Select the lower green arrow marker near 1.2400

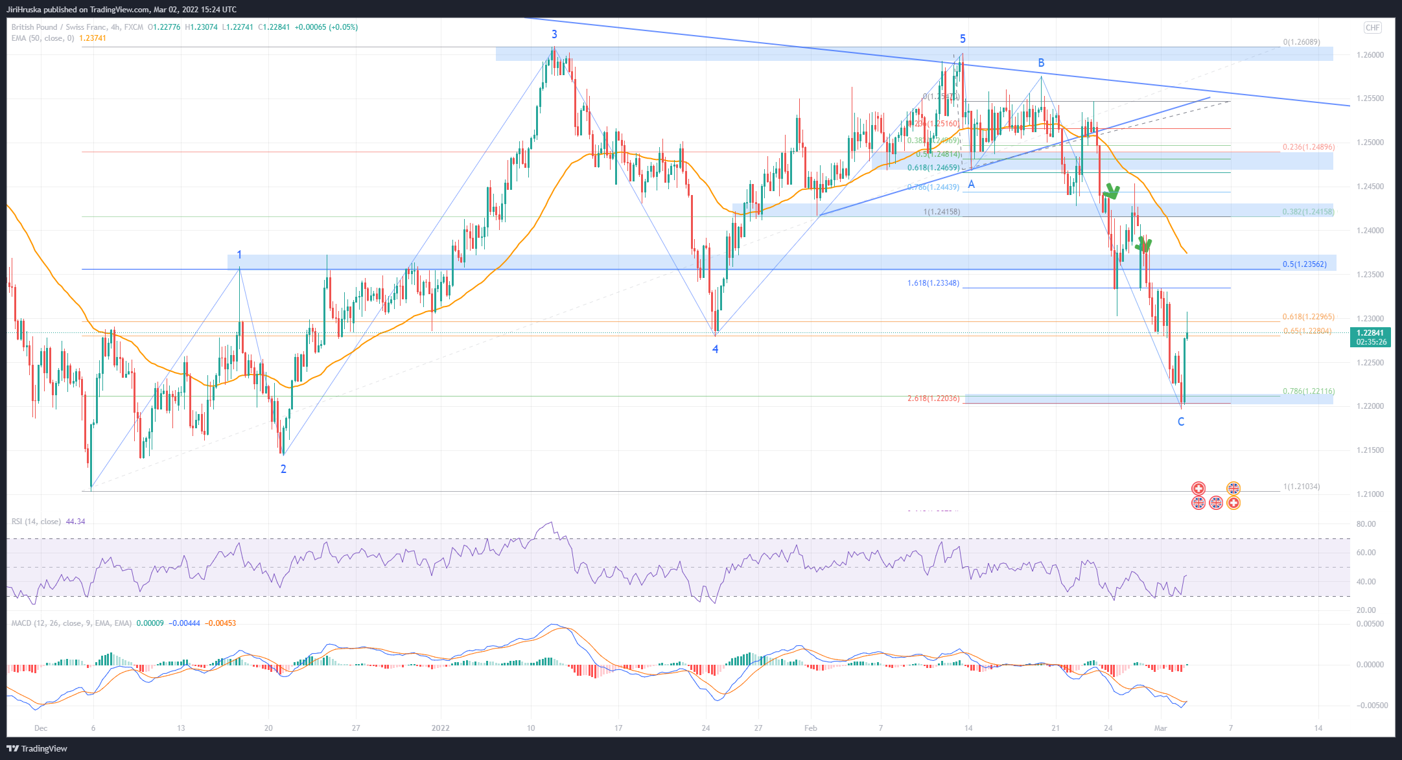point(1144,245)
